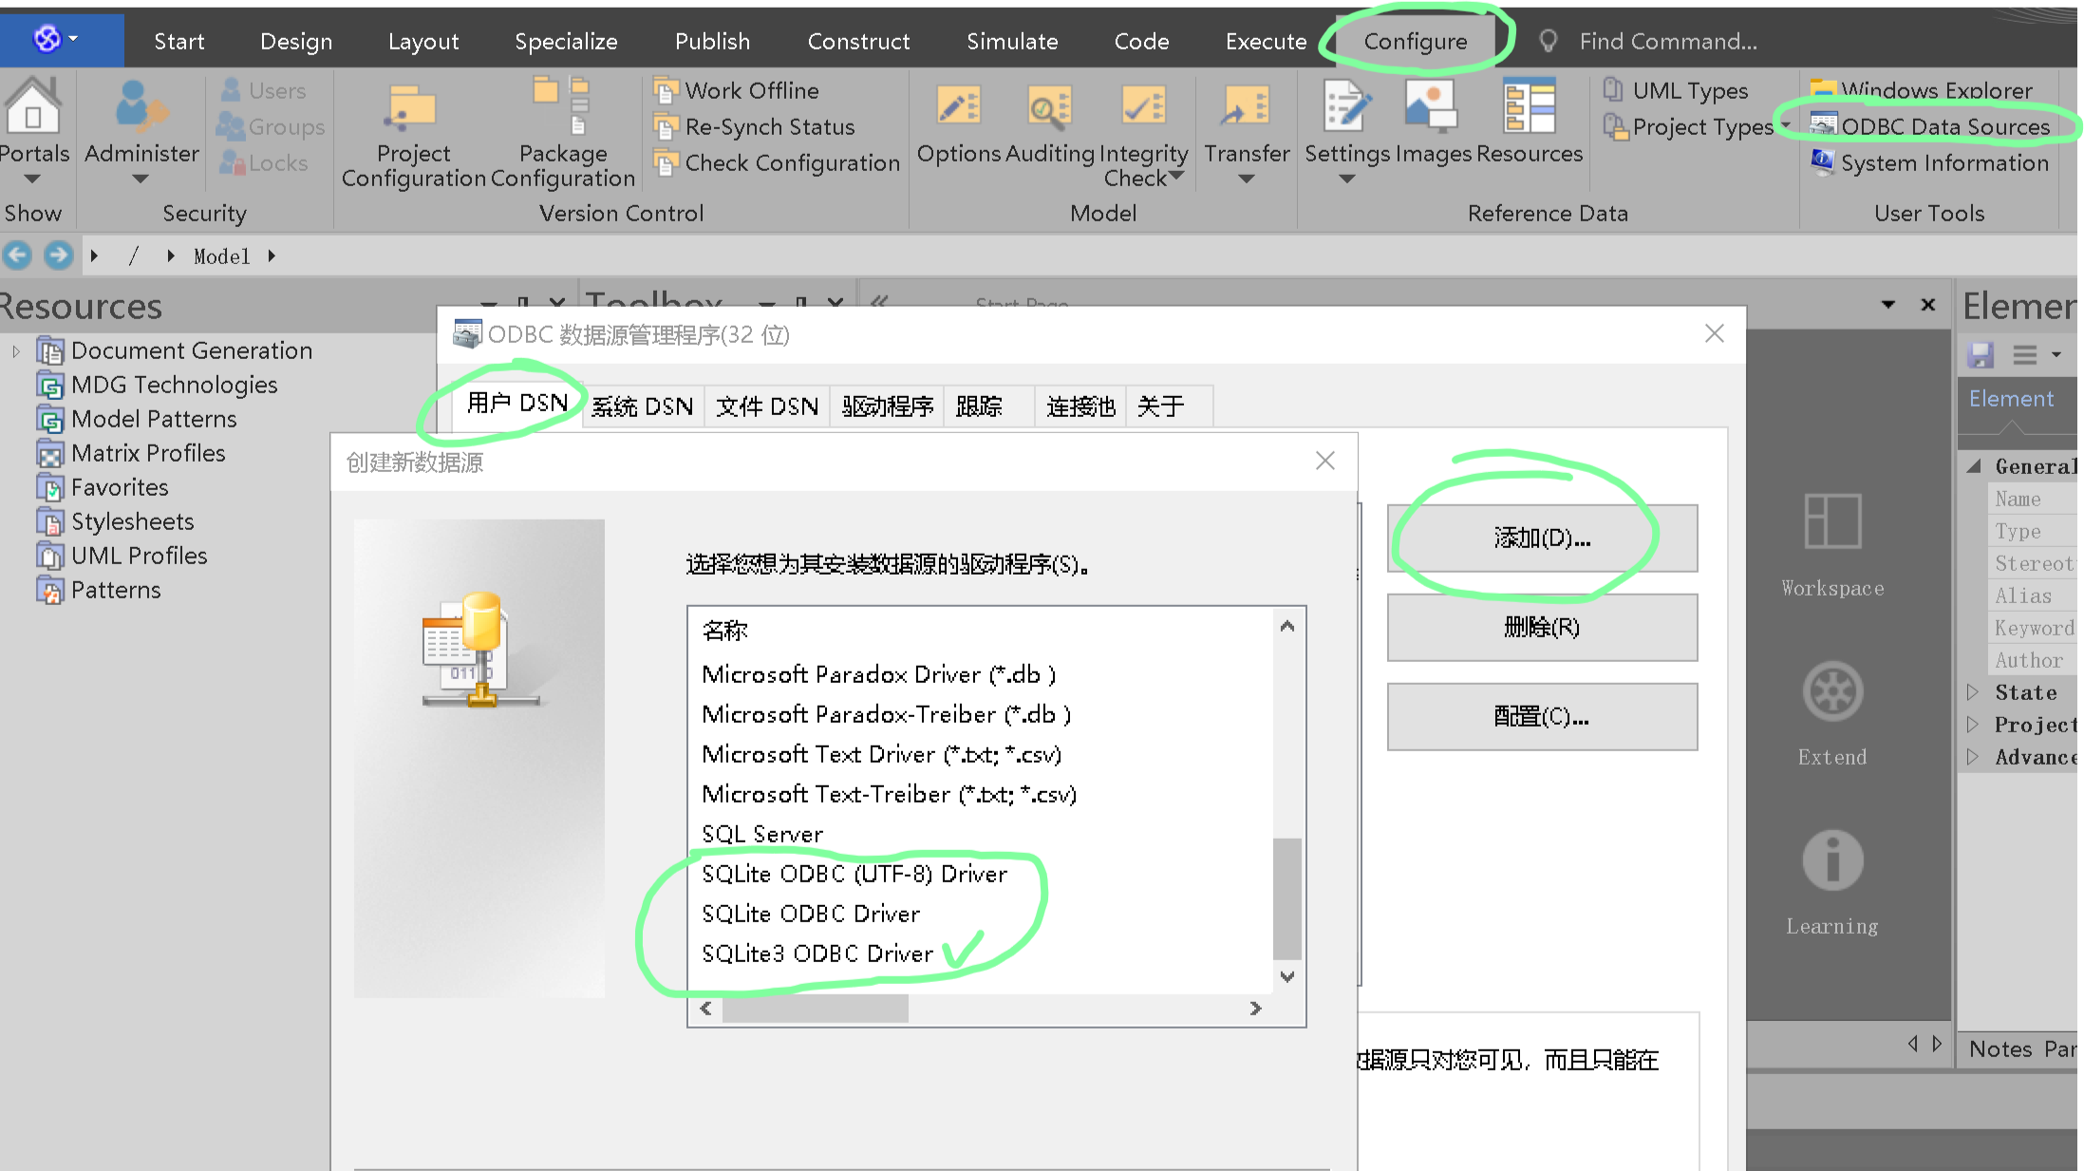Expand the State properties group
The width and height of the screenshot is (2084, 1171).
(x=1973, y=691)
